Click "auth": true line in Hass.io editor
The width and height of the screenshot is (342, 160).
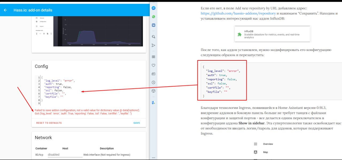coord(53,84)
